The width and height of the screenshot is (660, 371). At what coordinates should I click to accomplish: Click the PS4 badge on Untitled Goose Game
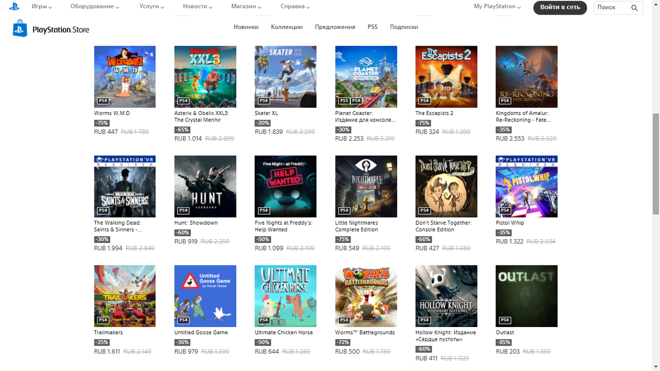pyautogui.click(x=182, y=320)
